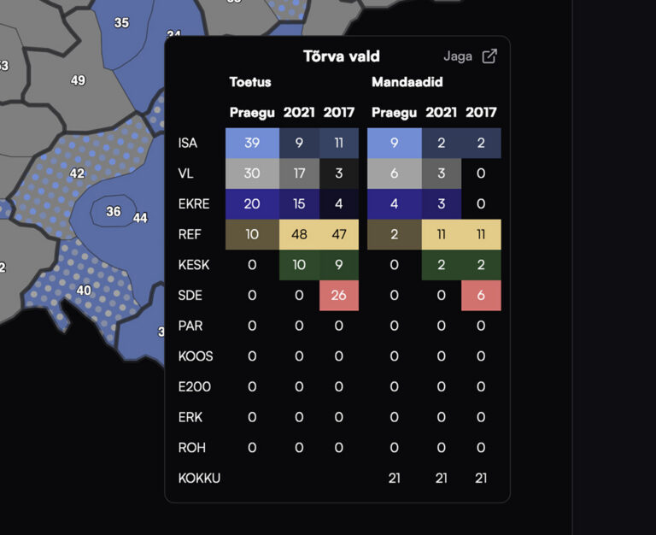Click the external share icon beside Jaga
The width and height of the screenshot is (656, 535).
coord(489,56)
